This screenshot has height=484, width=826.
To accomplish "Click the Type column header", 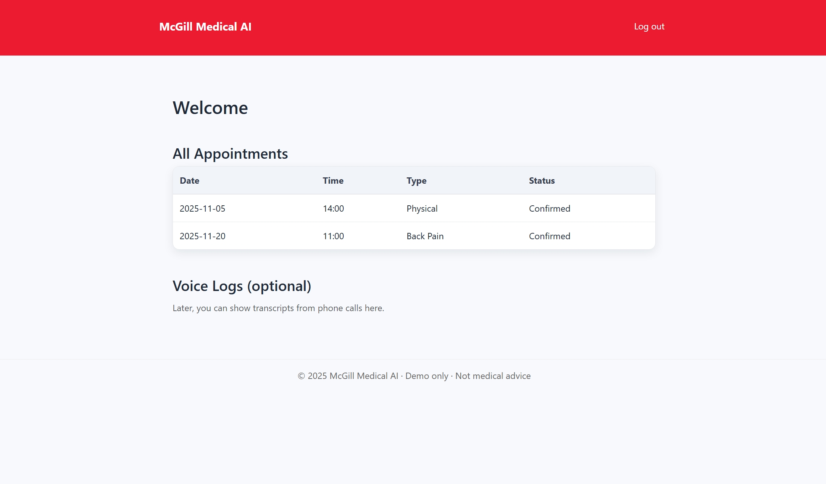I will click(x=416, y=181).
